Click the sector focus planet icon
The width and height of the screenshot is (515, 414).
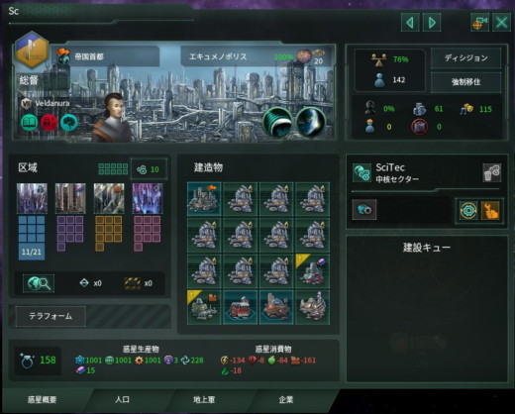(x=363, y=210)
